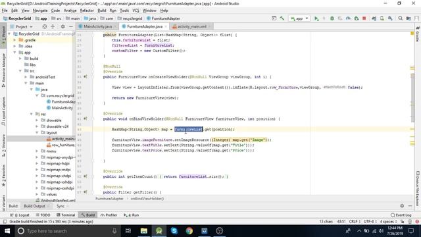Hide the Project panel with minus icon

[x=71, y=26]
